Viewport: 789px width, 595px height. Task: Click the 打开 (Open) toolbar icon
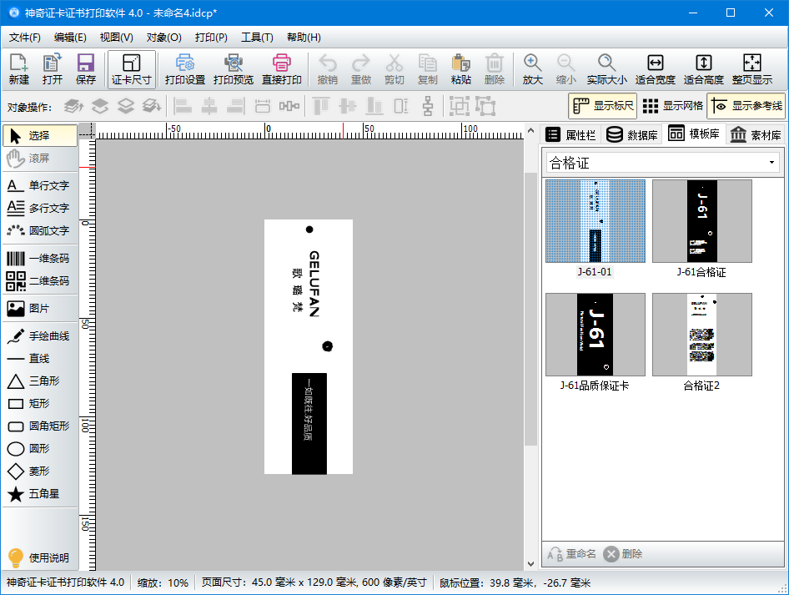(x=52, y=69)
